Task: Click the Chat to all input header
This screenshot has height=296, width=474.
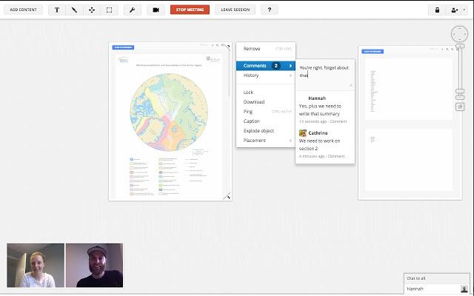Action: pos(437,278)
